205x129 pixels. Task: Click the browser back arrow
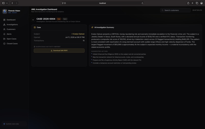click(12, 3)
